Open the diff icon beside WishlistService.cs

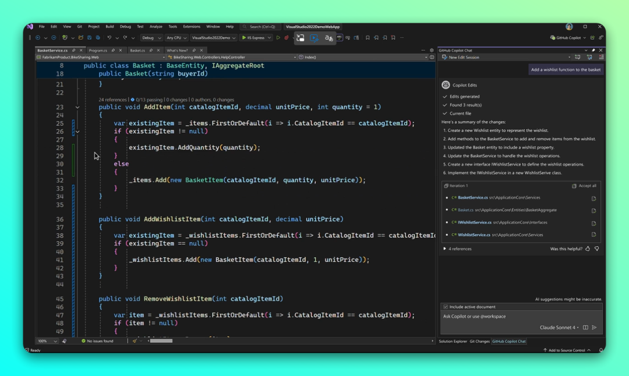pos(593,235)
